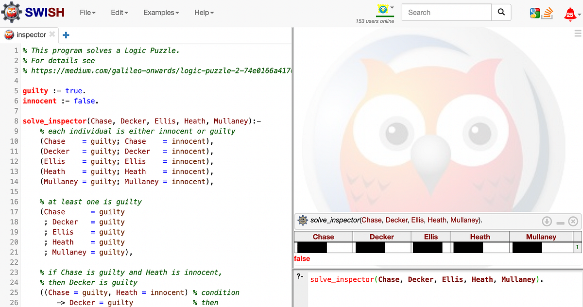583x307 pixels.
Task: Open the File menu
Action: pos(87,12)
